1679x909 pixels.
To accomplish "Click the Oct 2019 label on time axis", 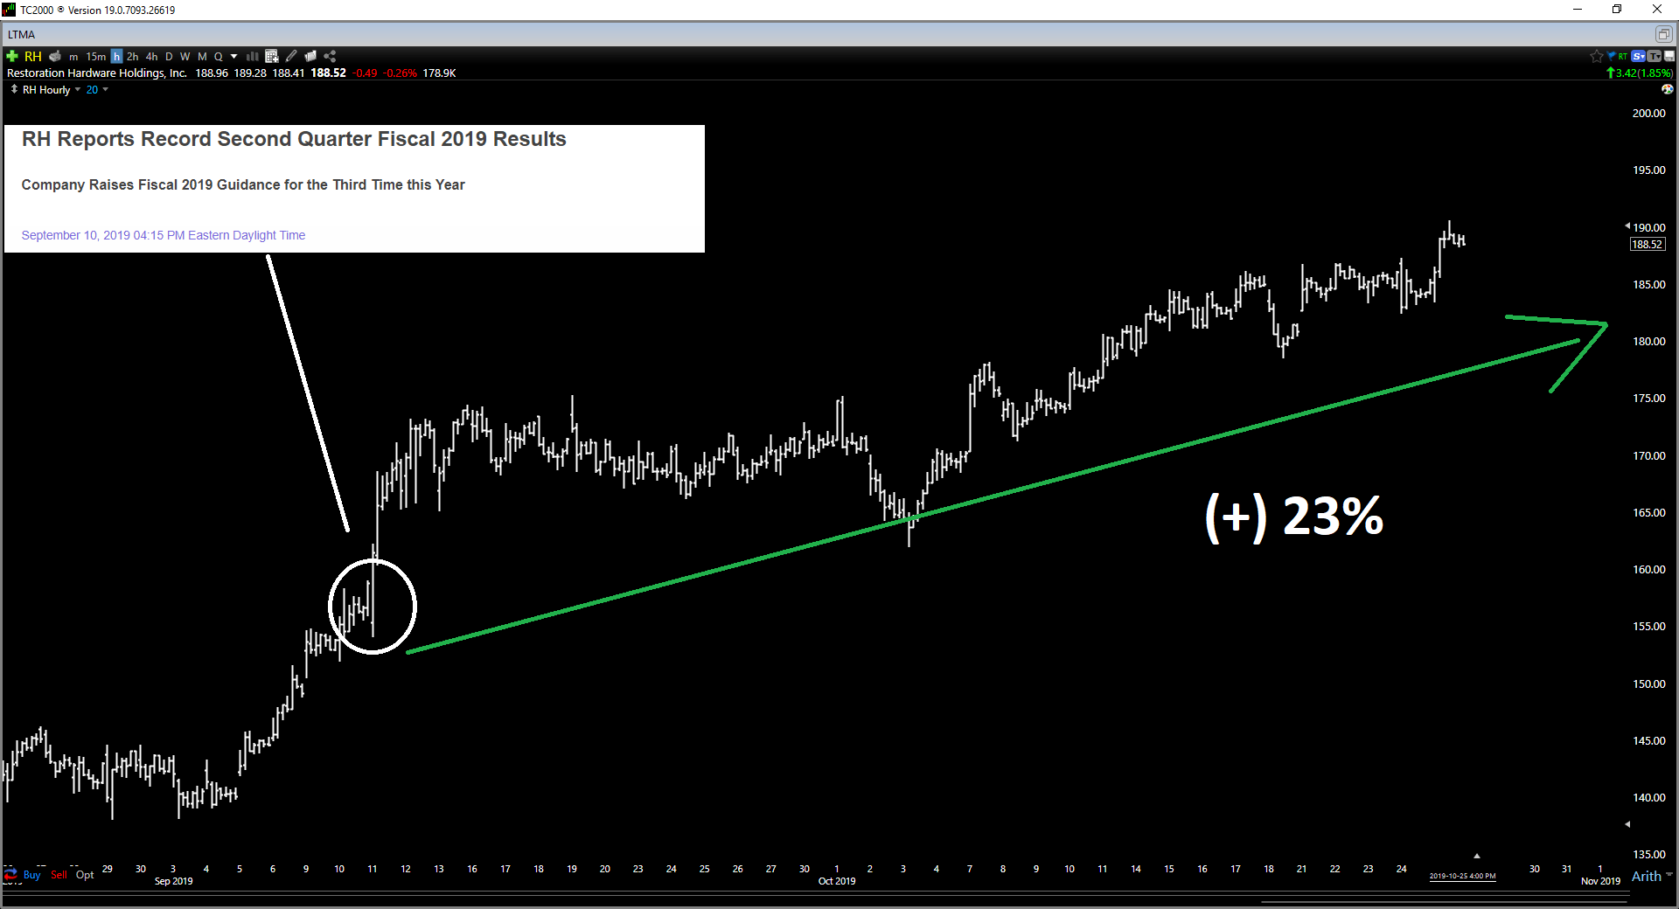I will pos(837,881).
